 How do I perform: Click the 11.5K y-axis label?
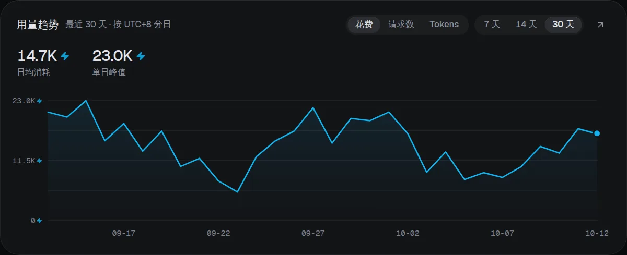coord(24,161)
